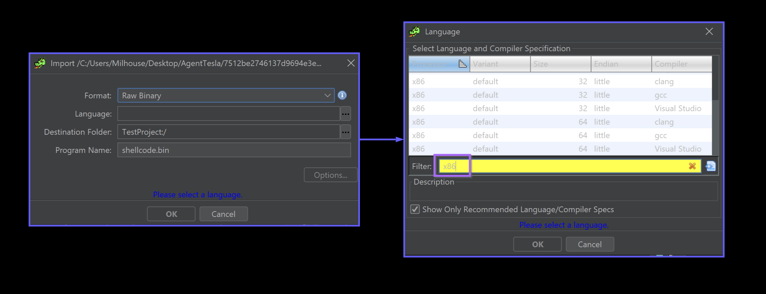Open the Options... button in Import dialog
The width and height of the screenshot is (766, 294).
tap(330, 175)
